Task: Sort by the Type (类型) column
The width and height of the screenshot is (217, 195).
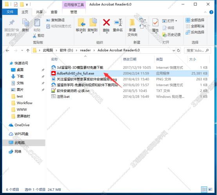Action: pos(159,60)
